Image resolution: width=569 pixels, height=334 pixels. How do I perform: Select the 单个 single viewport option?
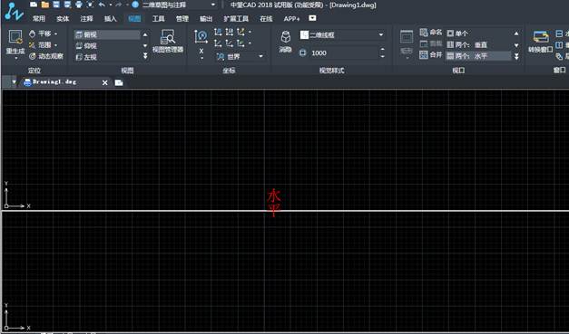(x=478, y=33)
